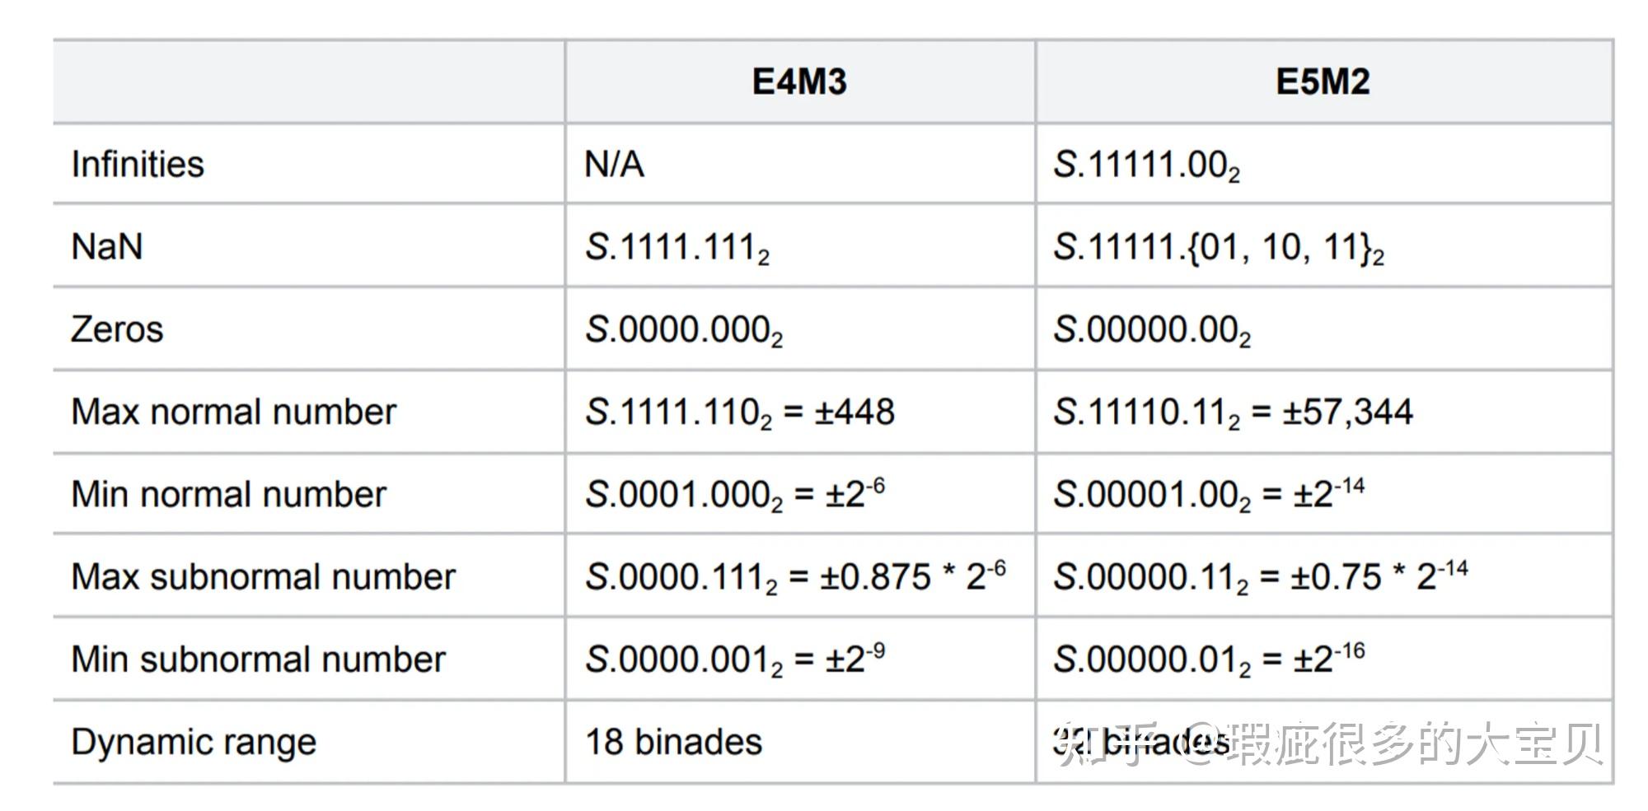
Task: Click the N/A cell under E4M3
Action: point(614,164)
